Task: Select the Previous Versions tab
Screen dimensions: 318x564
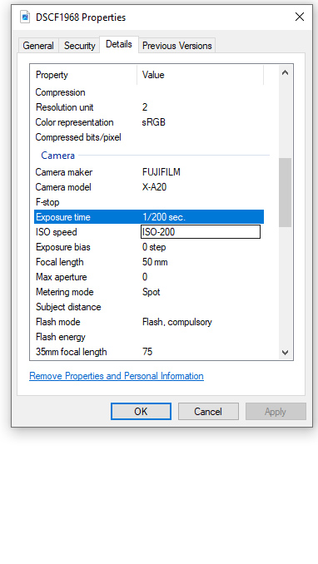Action: 176,46
